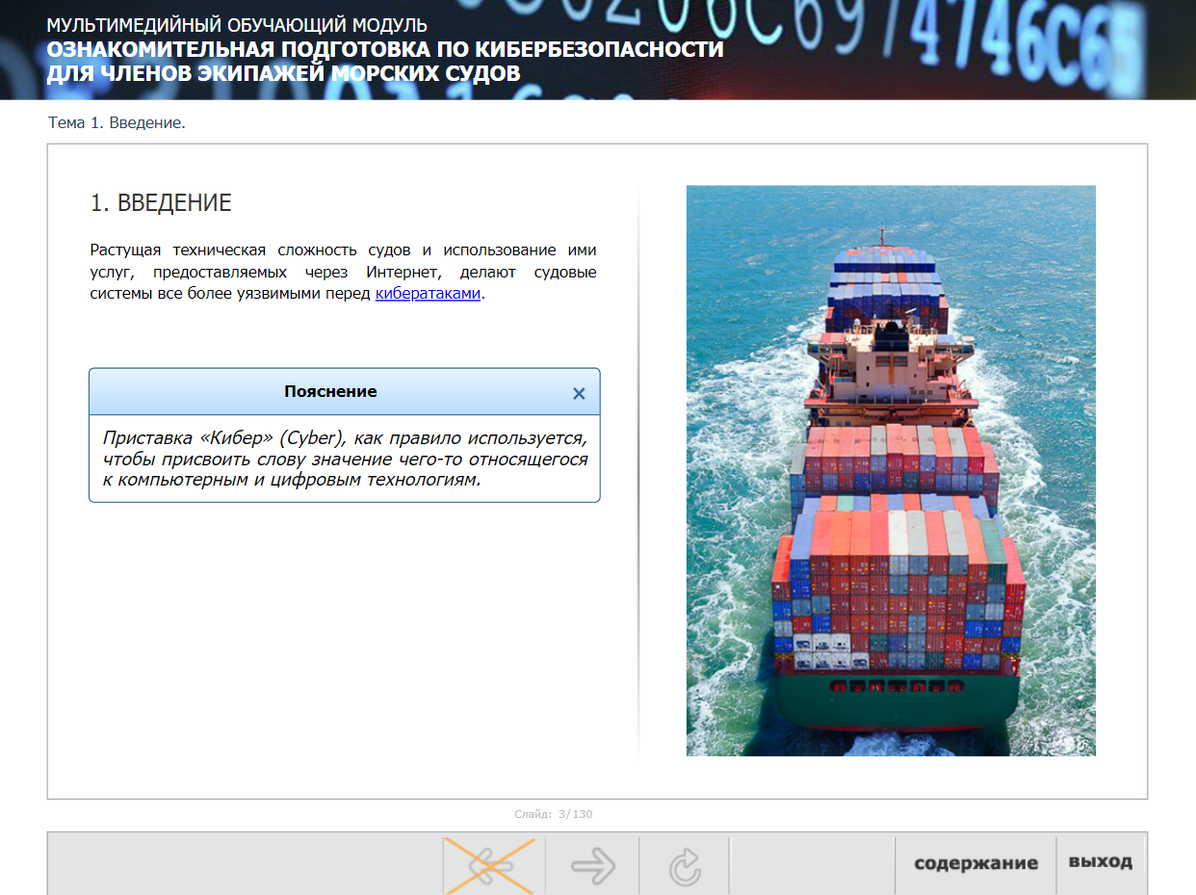Click the 1. ВВЕДЕНИЕ heading
1196x895 pixels.
click(161, 203)
